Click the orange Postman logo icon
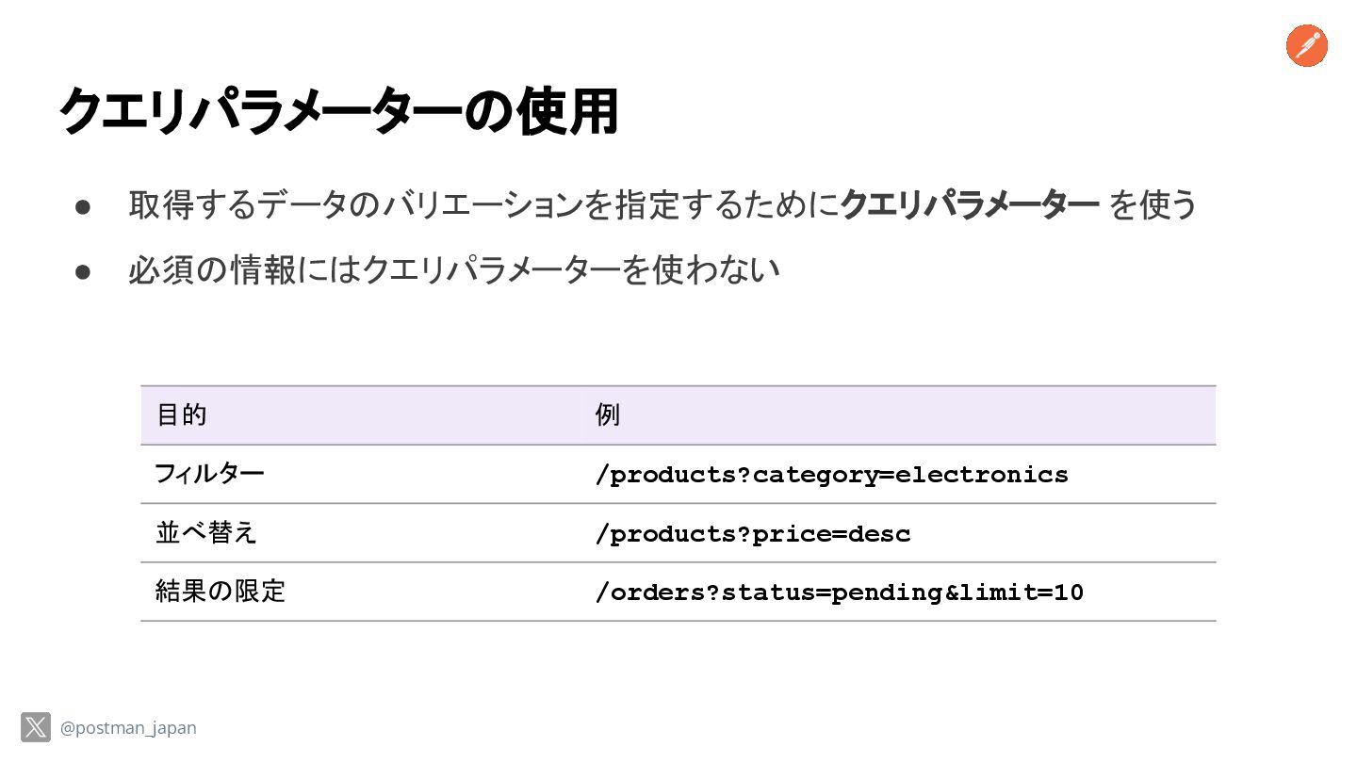This screenshot has width=1357, height=763. (1306, 46)
